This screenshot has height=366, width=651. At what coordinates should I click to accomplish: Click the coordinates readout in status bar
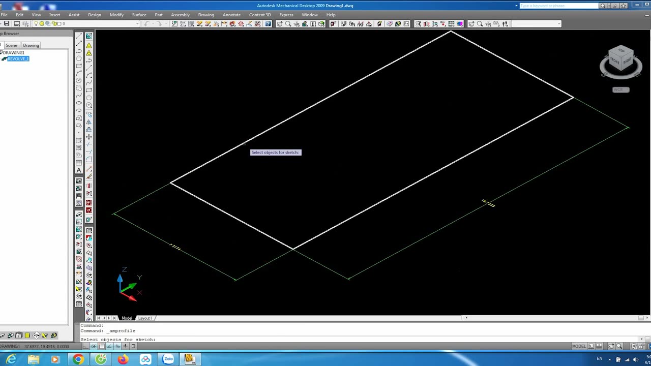click(46, 347)
